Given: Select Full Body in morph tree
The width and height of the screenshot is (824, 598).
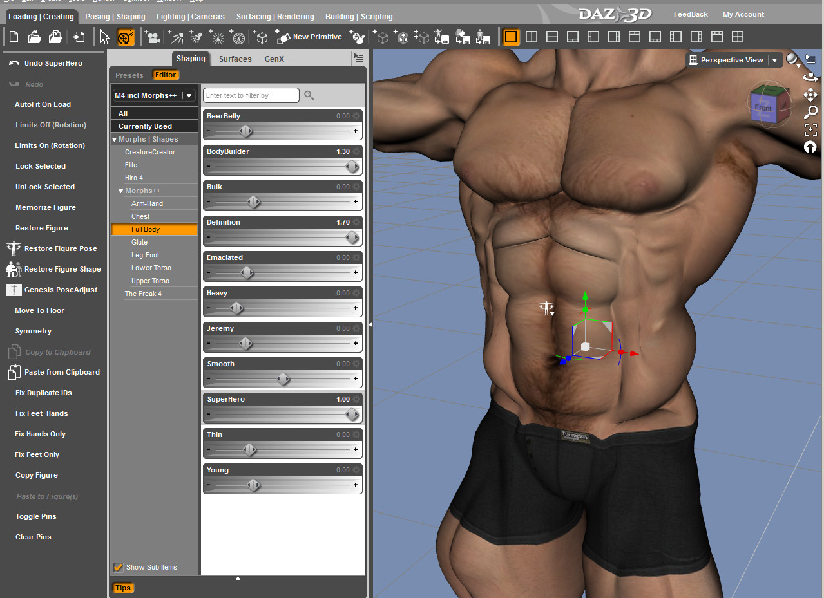Looking at the screenshot, I should coord(154,229).
